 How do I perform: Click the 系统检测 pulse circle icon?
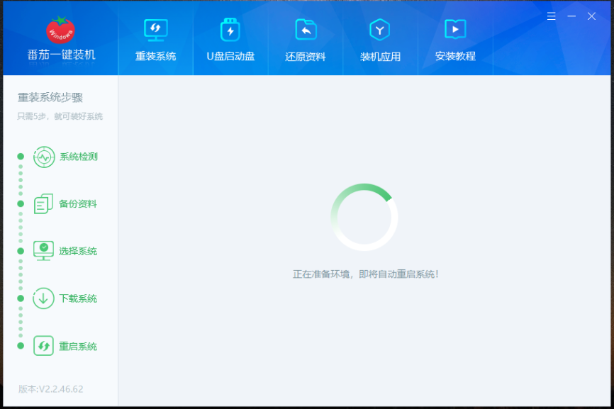[x=44, y=157]
